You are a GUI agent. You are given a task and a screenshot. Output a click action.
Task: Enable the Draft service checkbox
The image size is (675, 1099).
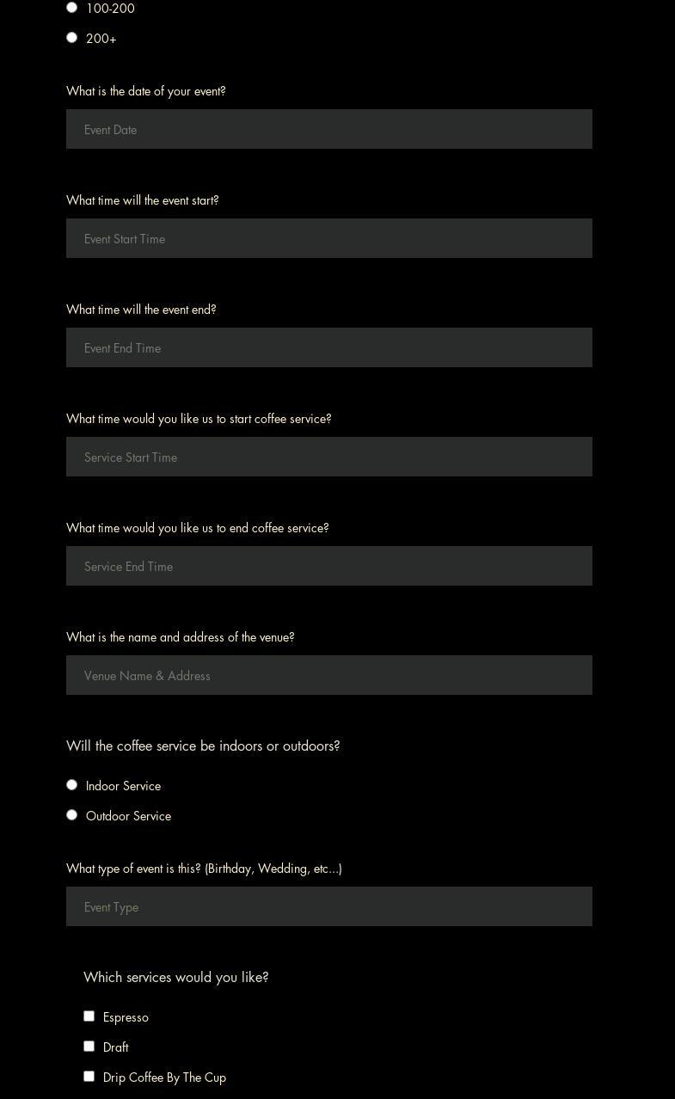(89, 1047)
